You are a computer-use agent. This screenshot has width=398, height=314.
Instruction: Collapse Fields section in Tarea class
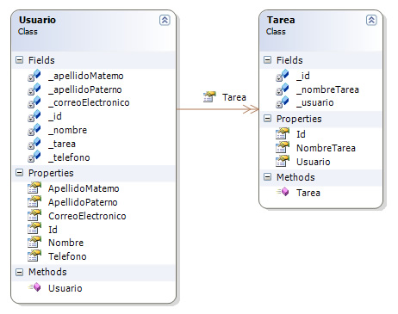tap(267, 60)
